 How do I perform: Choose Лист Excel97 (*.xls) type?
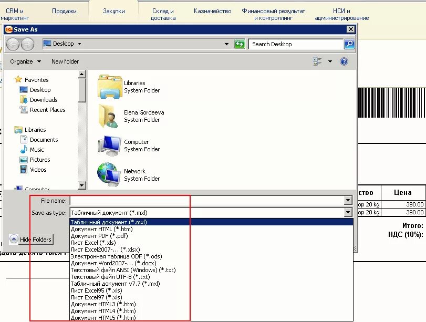[211, 297]
